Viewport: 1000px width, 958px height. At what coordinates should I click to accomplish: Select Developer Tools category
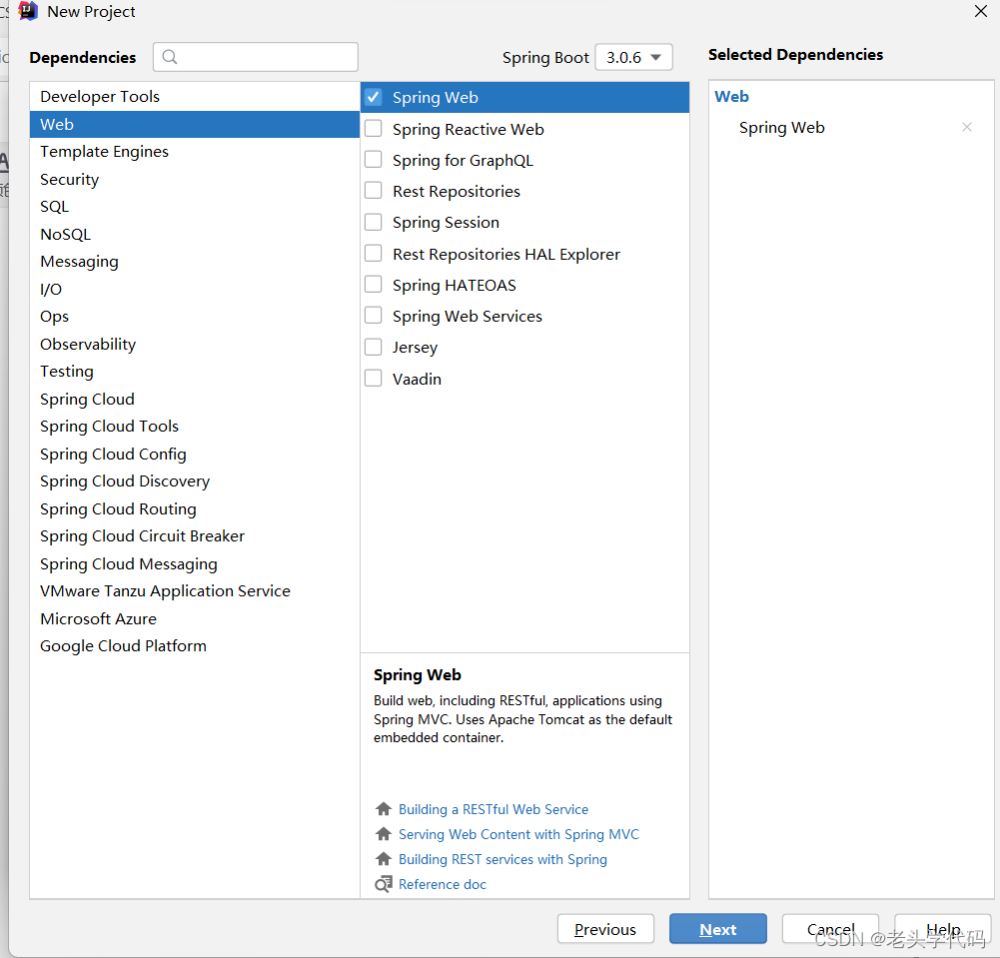(195, 96)
